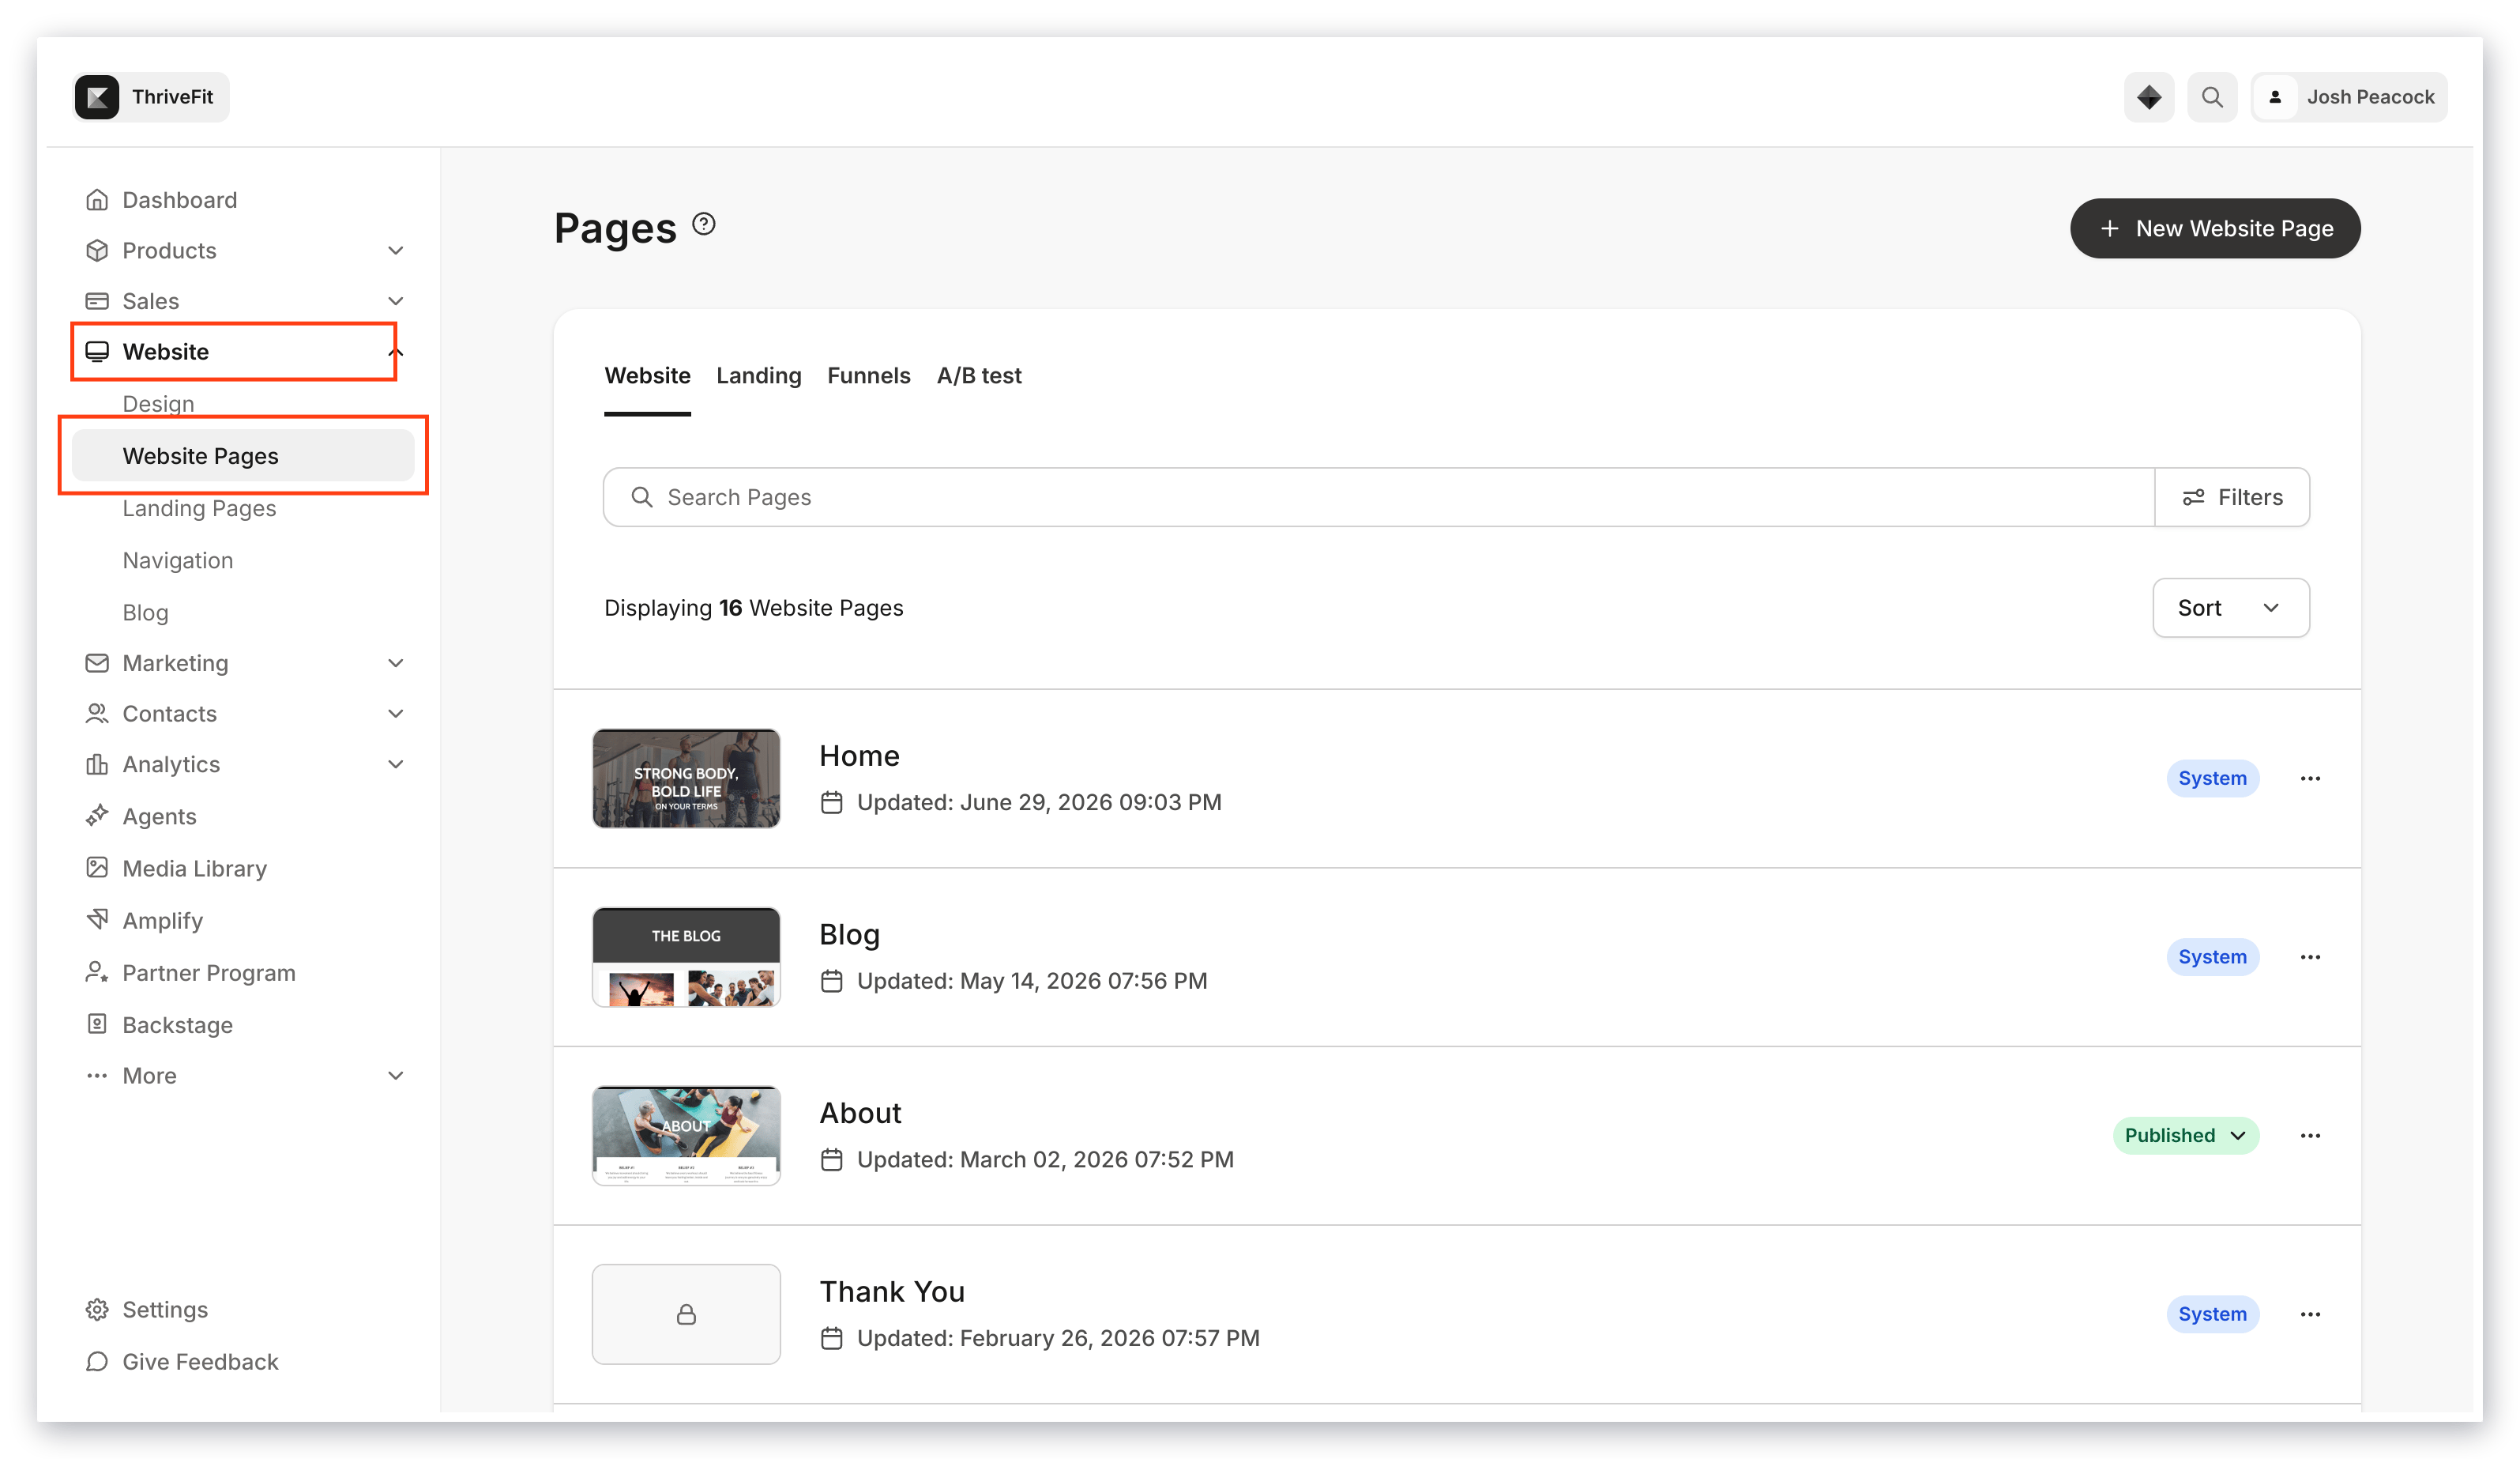Open Landing Pages in sidebar
2520x1459 pixels.
pyautogui.click(x=199, y=507)
